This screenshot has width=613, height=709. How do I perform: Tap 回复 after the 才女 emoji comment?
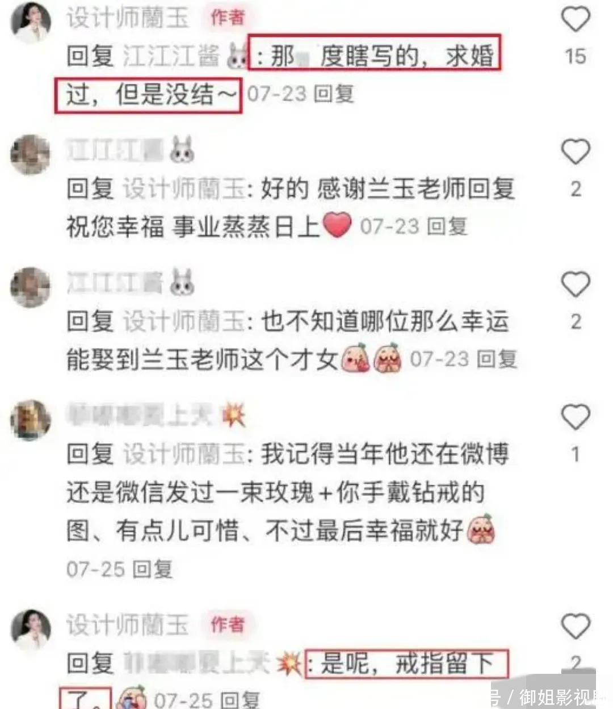click(x=497, y=359)
